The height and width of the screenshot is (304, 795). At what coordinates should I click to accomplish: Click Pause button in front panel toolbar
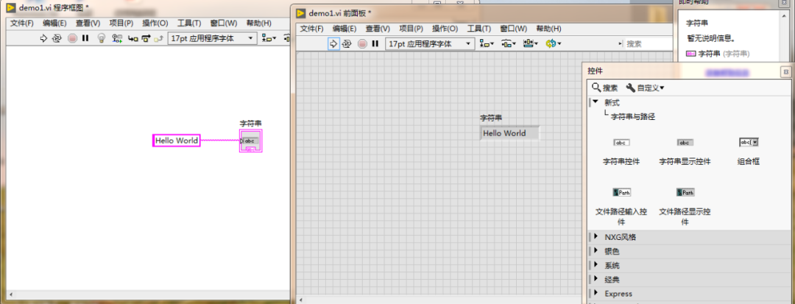pos(375,43)
